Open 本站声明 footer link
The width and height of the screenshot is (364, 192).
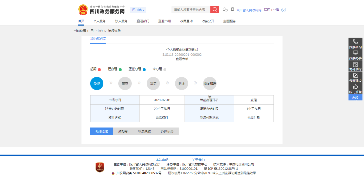click(x=162, y=160)
